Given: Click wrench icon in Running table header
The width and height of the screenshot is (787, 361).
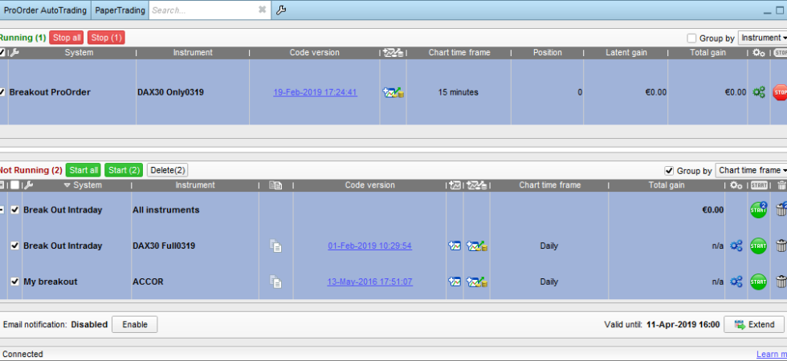Looking at the screenshot, I should coord(14,53).
